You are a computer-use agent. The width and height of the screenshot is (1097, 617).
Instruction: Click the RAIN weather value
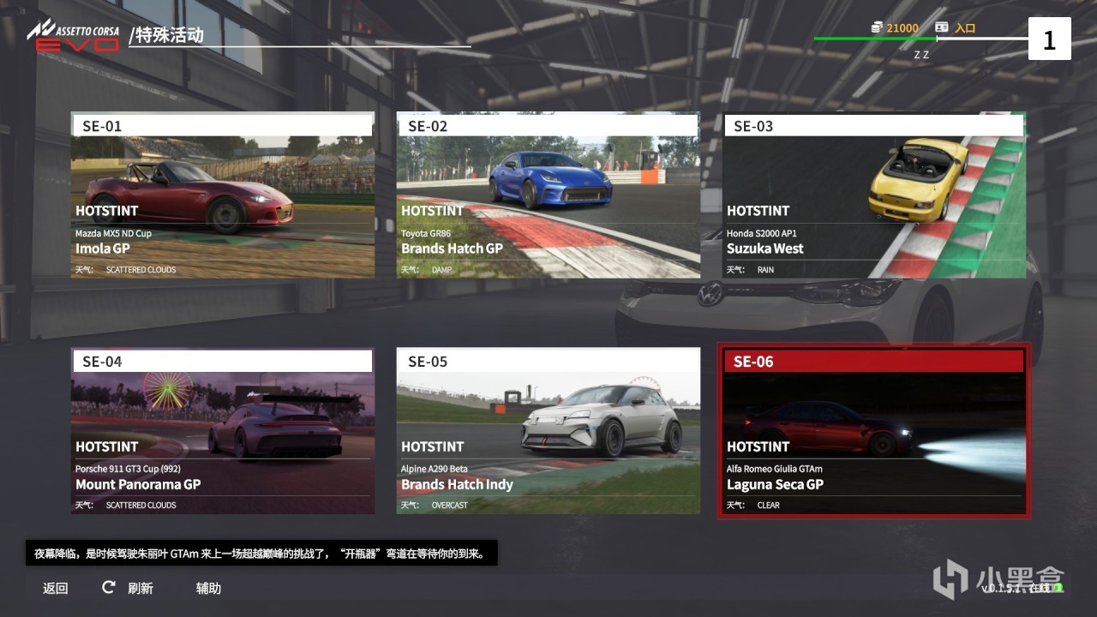(765, 270)
